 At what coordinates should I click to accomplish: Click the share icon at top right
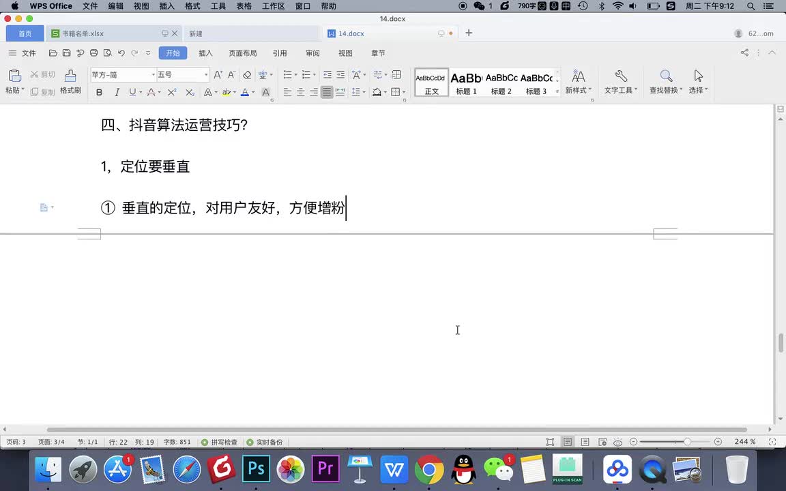pos(744,53)
